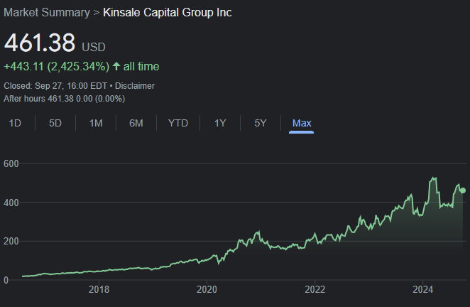Open the Market Summary breadcrumb link
470x307 pixels.
tap(47, 13)
